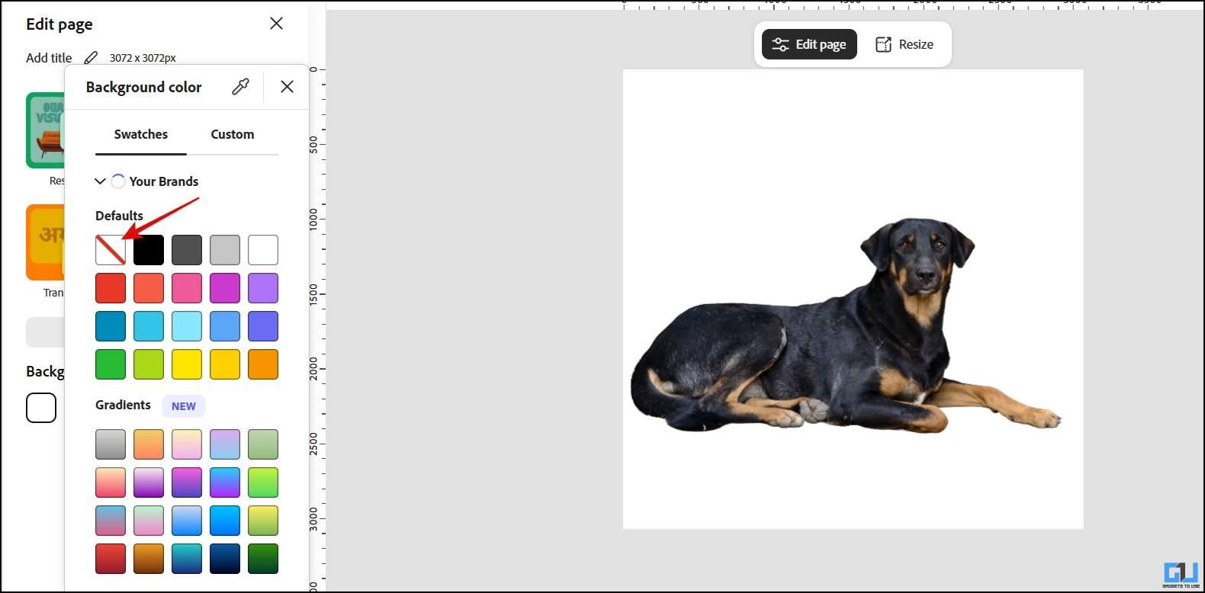Select the transparent no-color swatch
The image size is (1205, 593).
click(x=111, y=250)
